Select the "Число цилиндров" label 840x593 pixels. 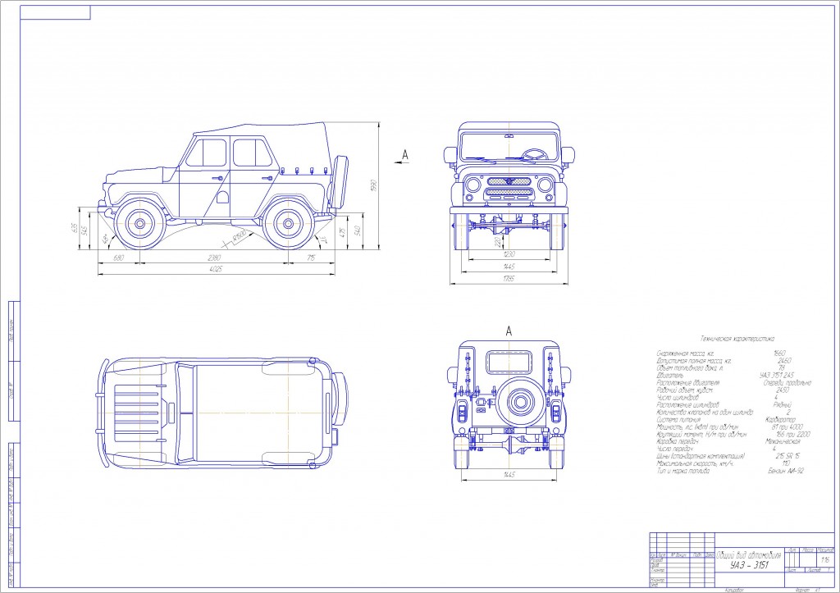[678, 398]
